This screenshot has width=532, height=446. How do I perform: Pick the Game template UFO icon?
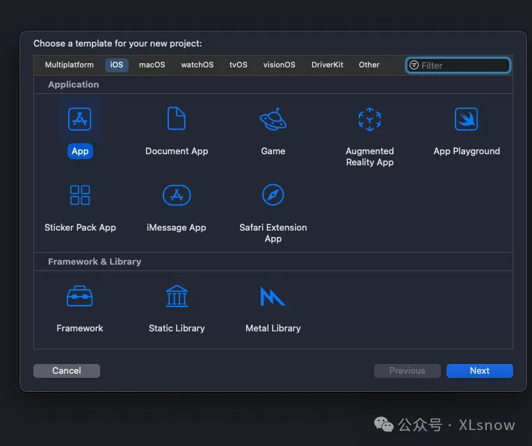click(273, 119)
